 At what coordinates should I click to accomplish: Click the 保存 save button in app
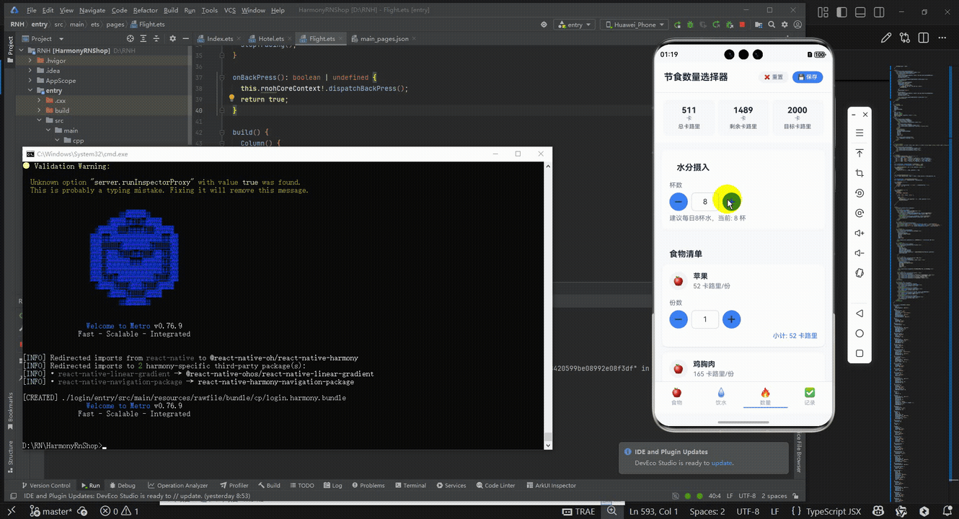point(808,77)
